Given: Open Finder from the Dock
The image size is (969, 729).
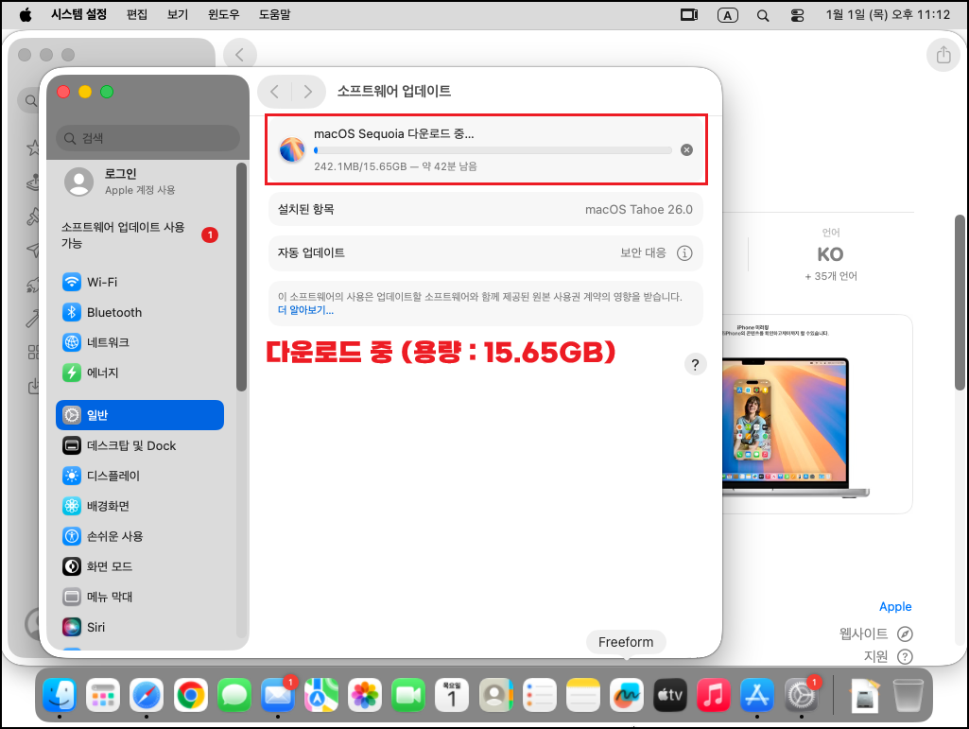Looking at the screenshot, I should [60, 695].
